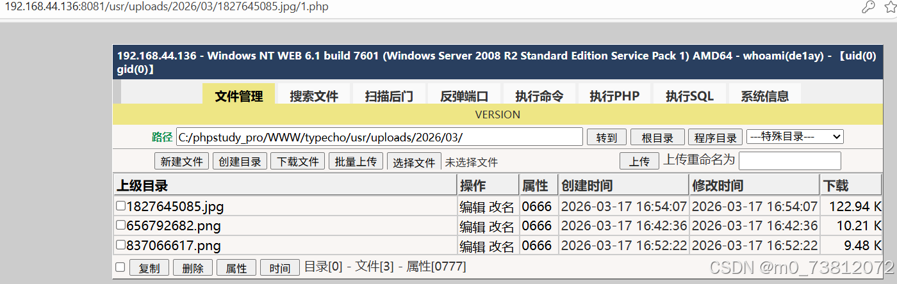
Task: Click the 新建文件 button
Action: (x=182, y=161)
